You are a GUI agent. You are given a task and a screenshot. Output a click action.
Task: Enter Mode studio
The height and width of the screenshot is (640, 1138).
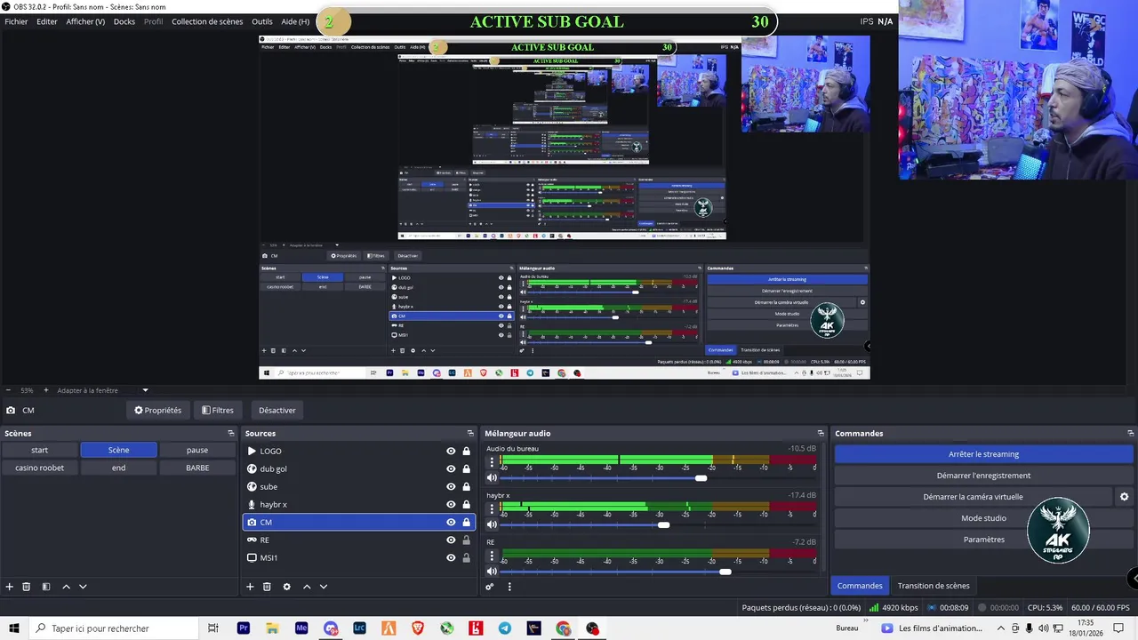pyautogui.click(x=983, y=518)
